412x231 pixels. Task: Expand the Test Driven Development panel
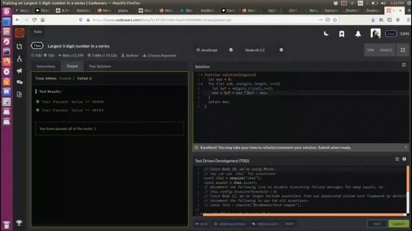[397, 159]
